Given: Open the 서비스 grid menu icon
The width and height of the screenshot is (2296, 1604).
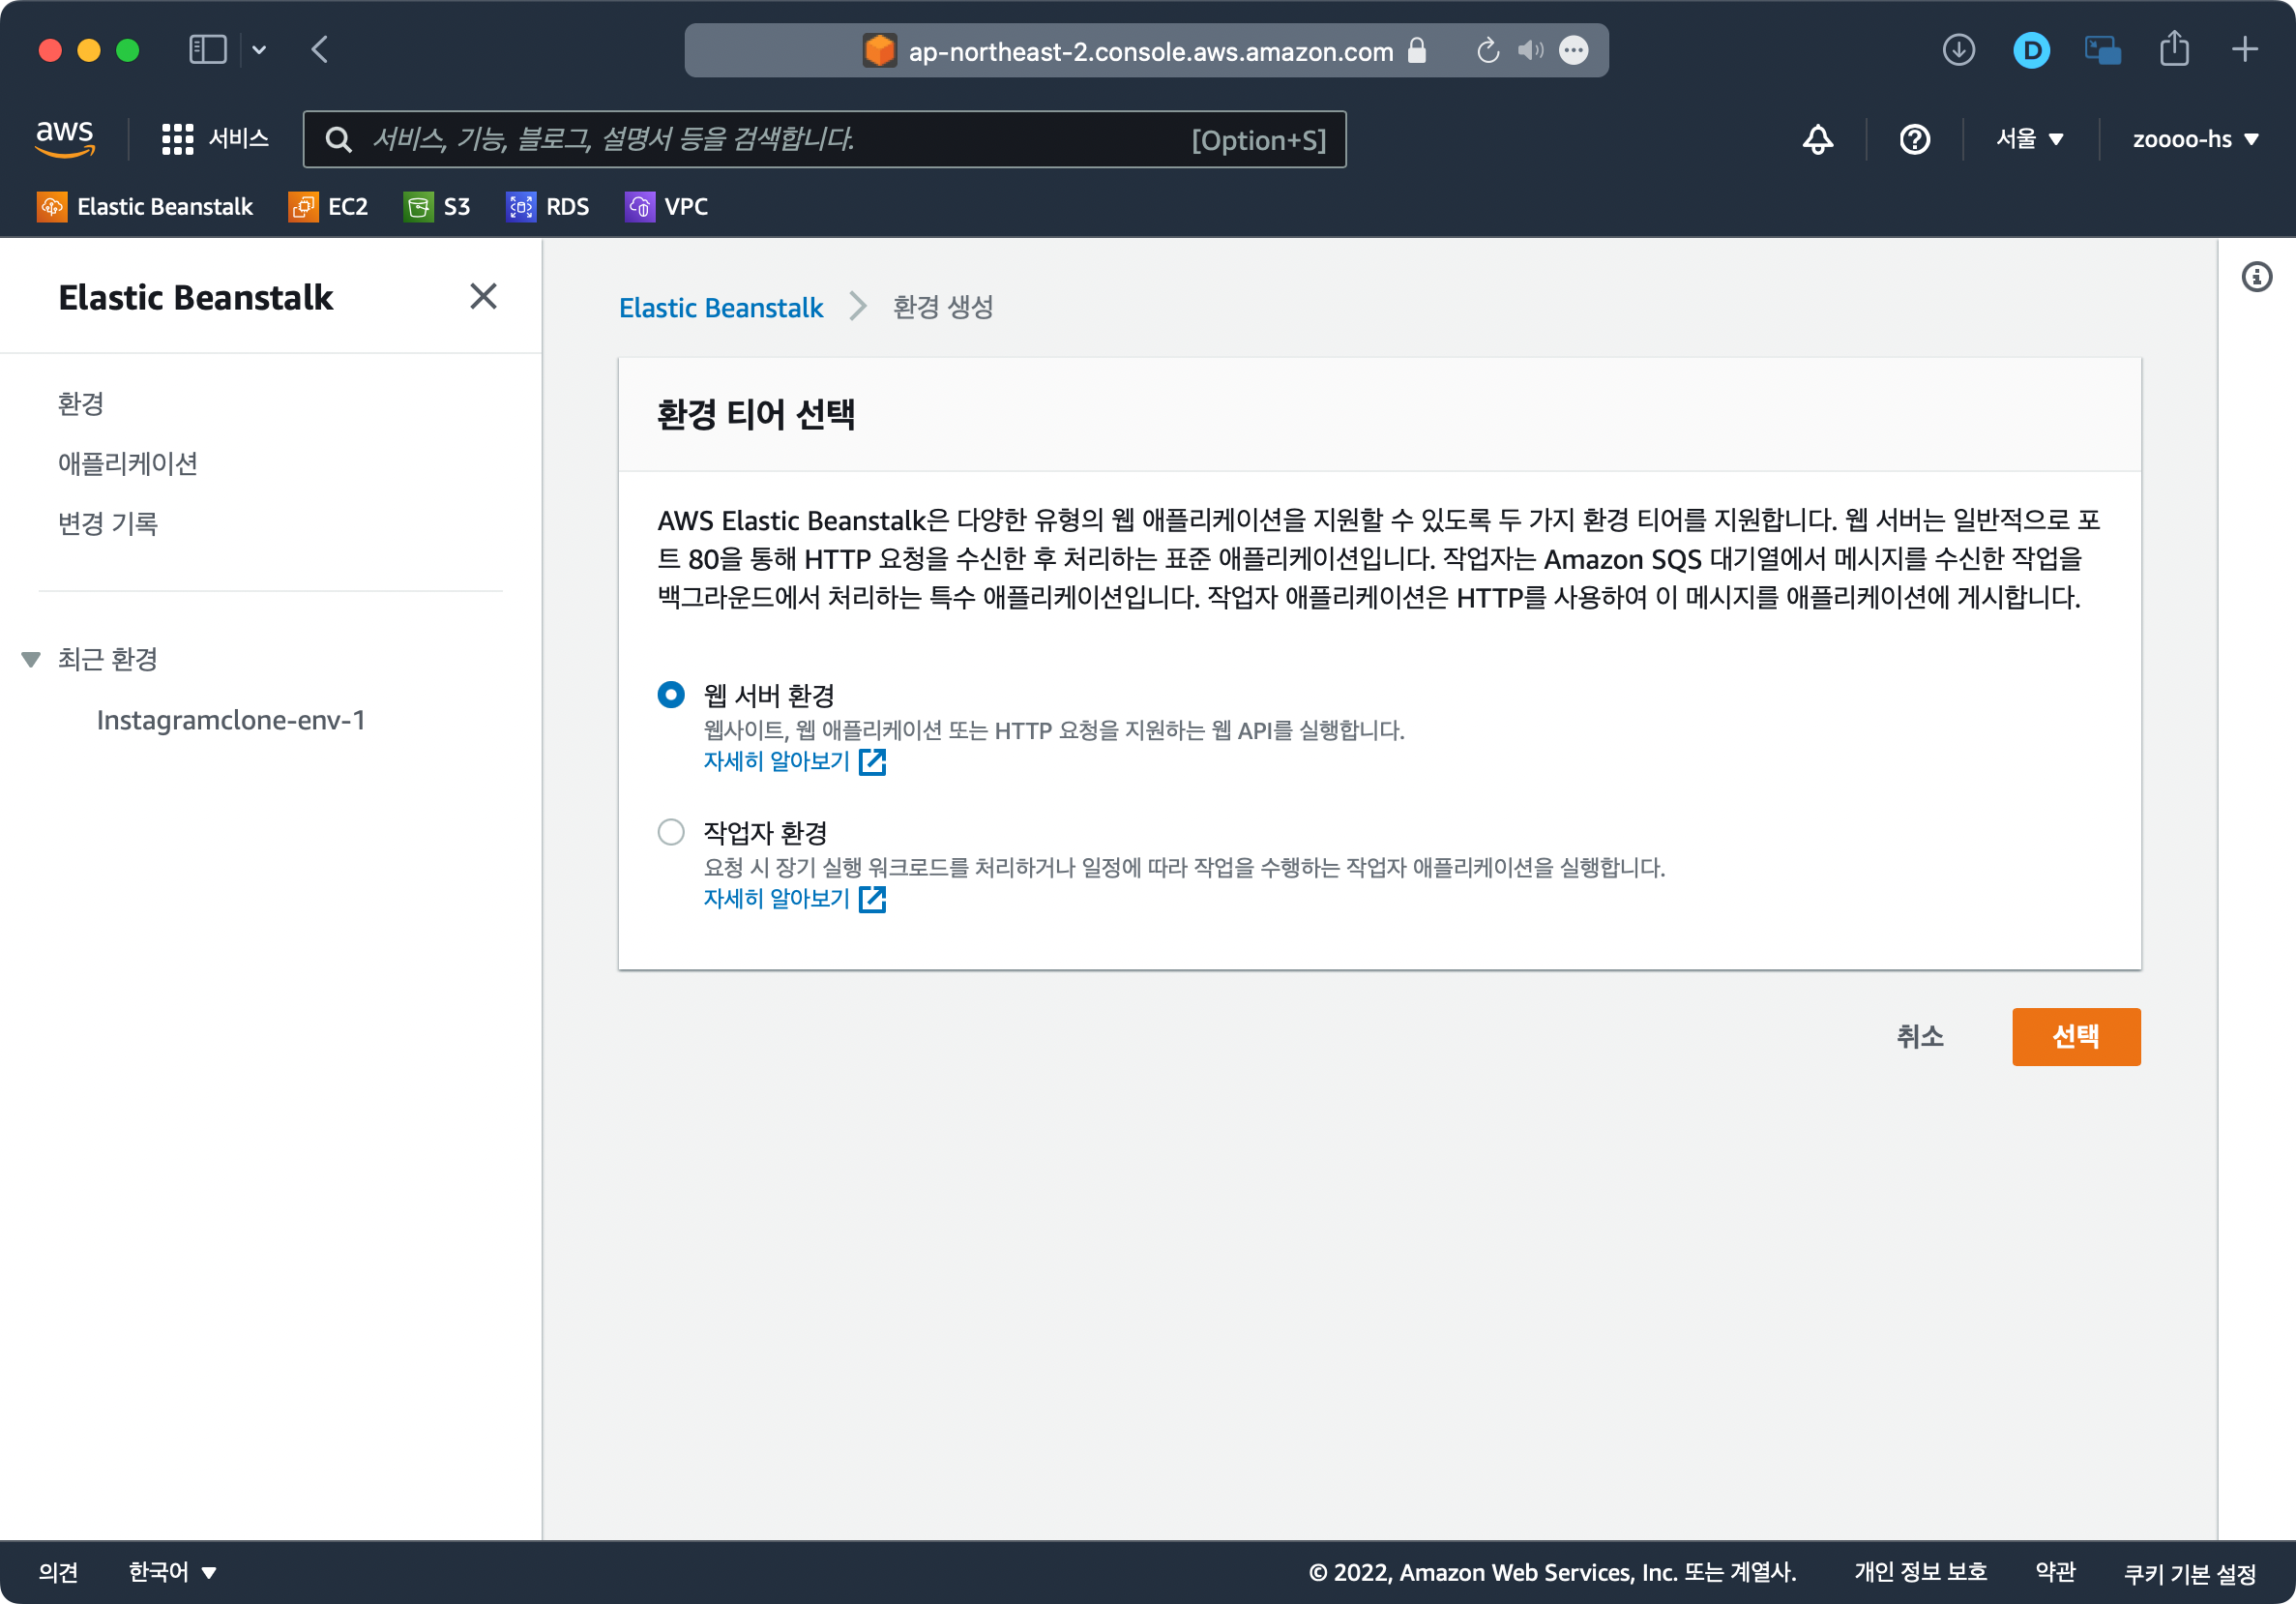Looking at the screenshot, I should coord(177,139).
